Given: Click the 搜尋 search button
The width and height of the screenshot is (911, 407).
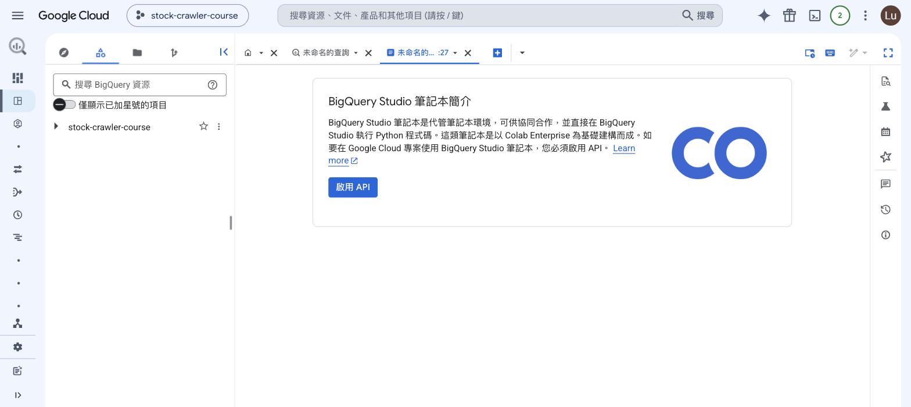Looking at the screenshot, I should pos(699,16).
